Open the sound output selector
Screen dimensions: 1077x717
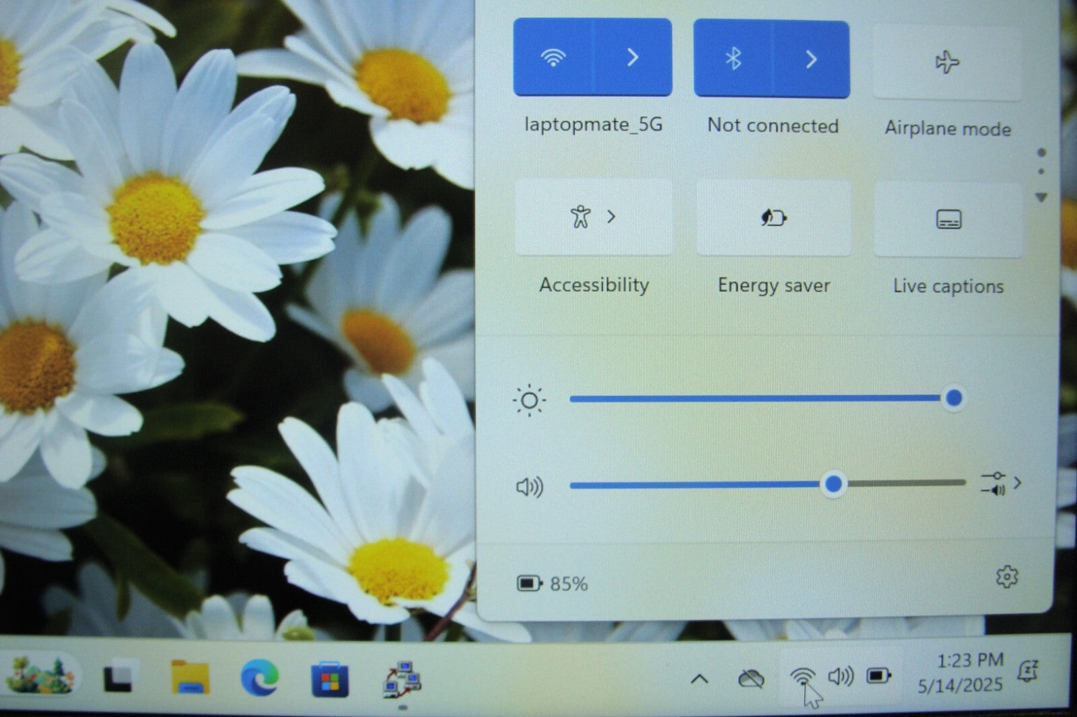point(1001,483)
